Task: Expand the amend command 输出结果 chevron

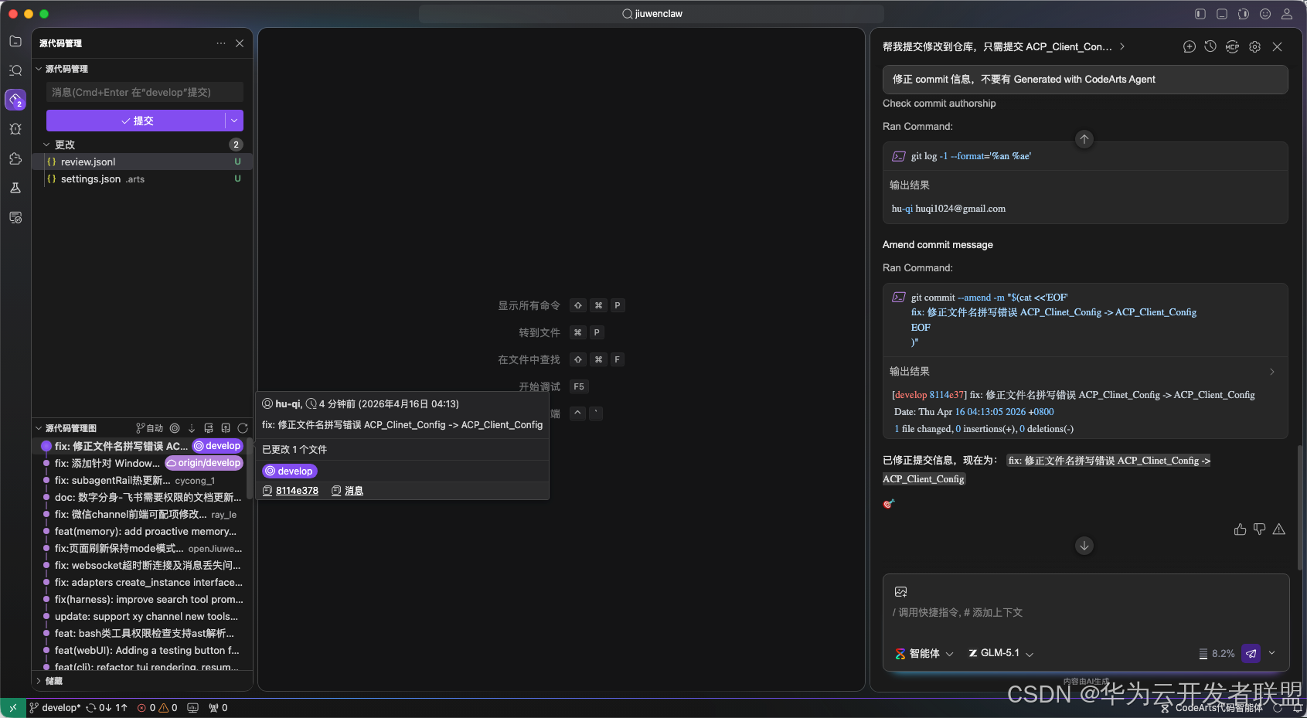Action: 1272,372
